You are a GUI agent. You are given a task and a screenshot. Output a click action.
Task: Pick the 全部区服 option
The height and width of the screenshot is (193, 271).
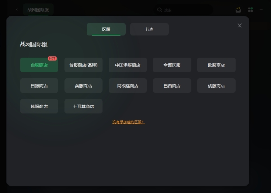(172, 65)
